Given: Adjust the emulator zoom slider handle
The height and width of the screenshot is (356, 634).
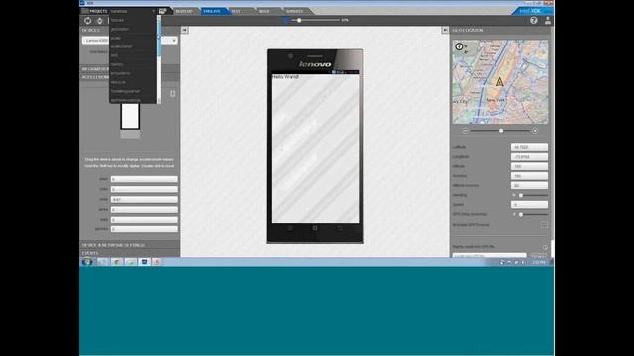Looking at the screenshot, I should [x=299, y=20].
